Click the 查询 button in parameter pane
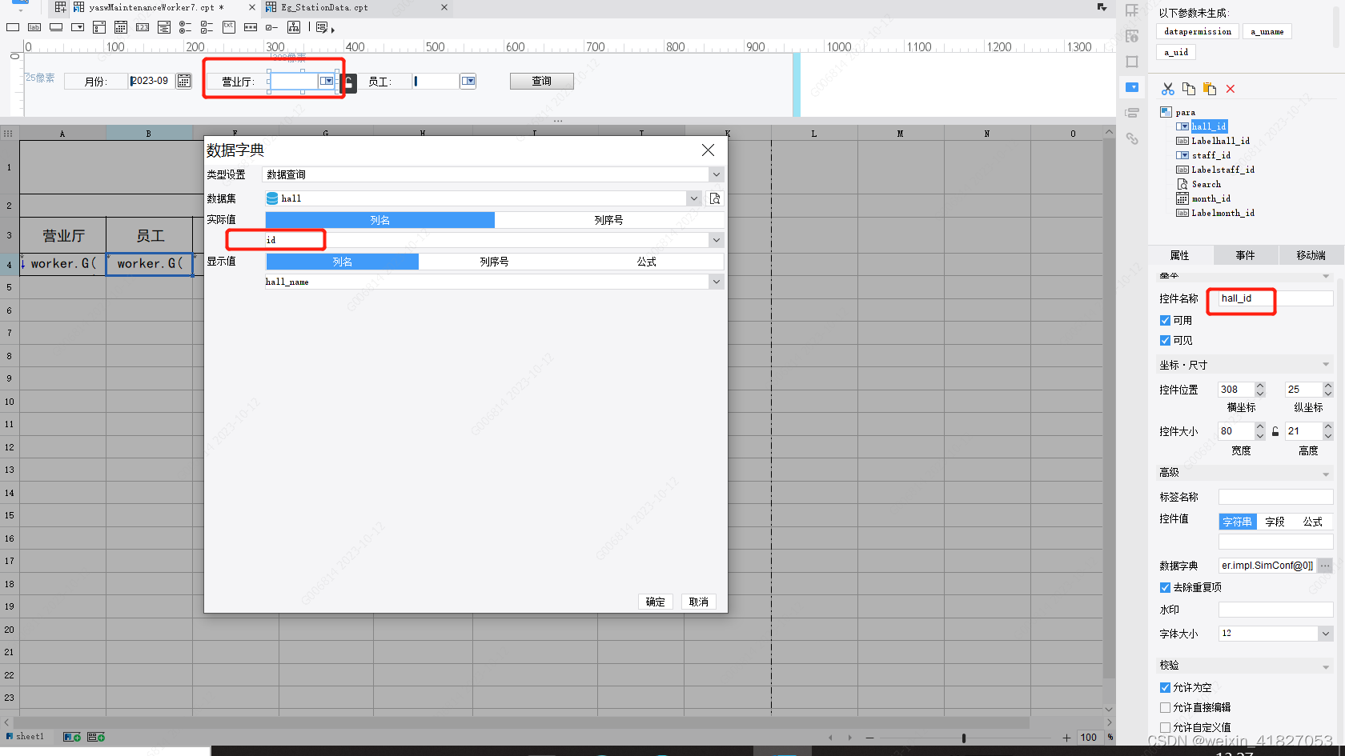 pos(542,81)
